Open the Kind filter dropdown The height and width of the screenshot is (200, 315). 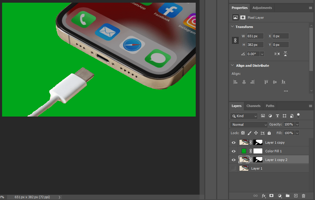(x=244, y=116)
